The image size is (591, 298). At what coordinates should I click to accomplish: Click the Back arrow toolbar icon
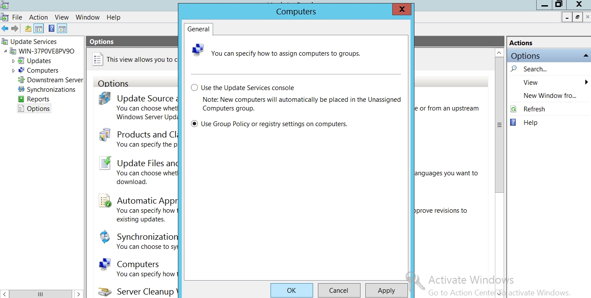coord(5,29)
